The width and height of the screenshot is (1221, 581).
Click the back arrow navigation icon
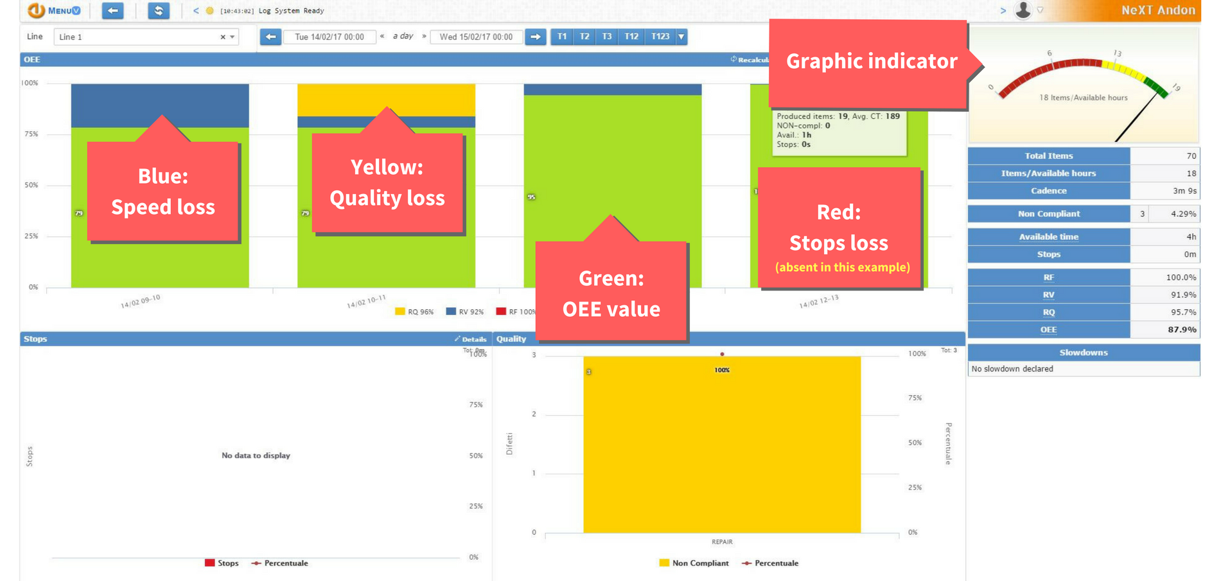(113, 10)
